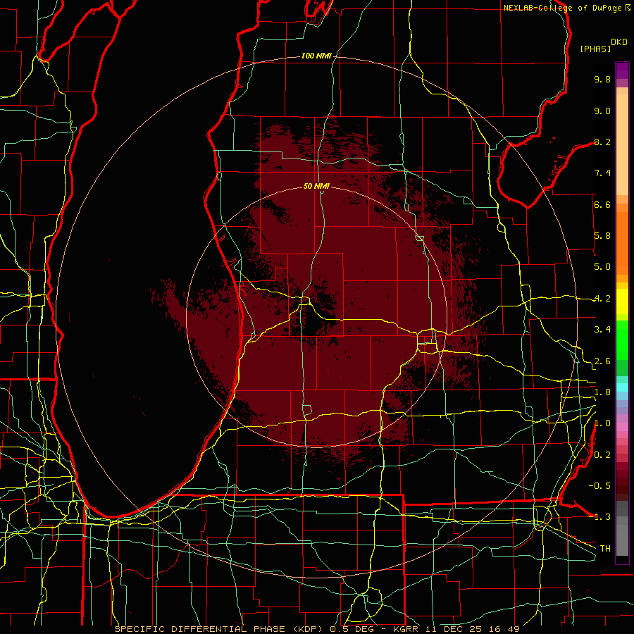Image resolution: width=634 pixels, height=634 pixels.
Task: Click the -0.5 legend value
Action: [x=599, y=486]
